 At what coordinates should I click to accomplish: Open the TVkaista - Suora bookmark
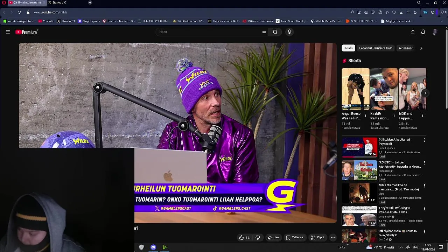(x=258, y=21)
